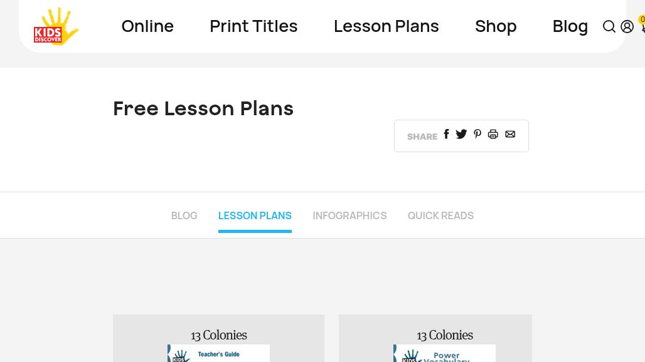
Task: Pin page to Pinterest
Action: click(x=477, y=134)
